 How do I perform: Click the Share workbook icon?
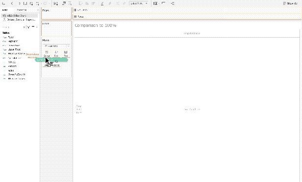click(173, 3)
